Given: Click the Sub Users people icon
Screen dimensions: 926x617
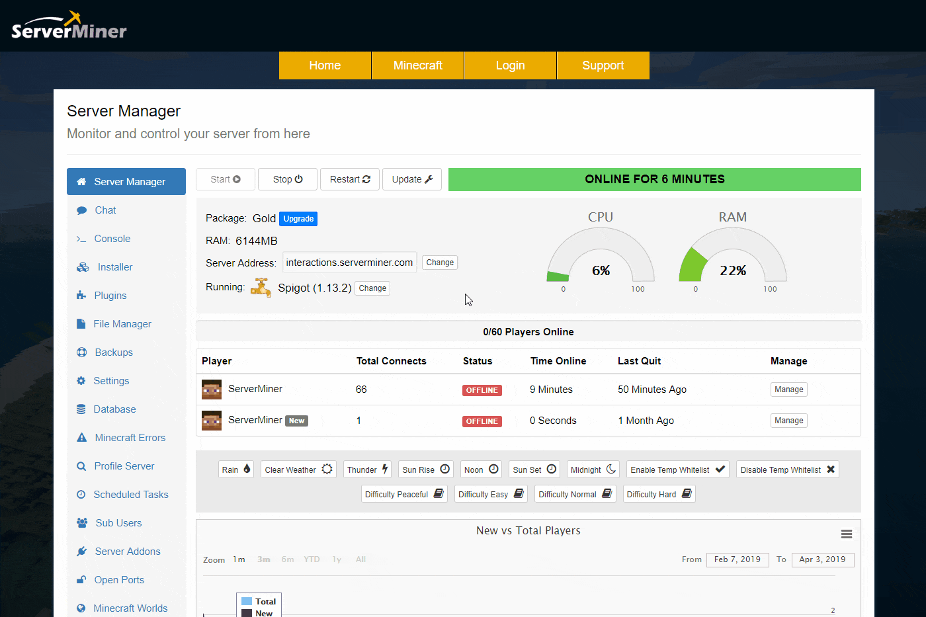Looking at the screenshot, I should (x=82, y=523).
